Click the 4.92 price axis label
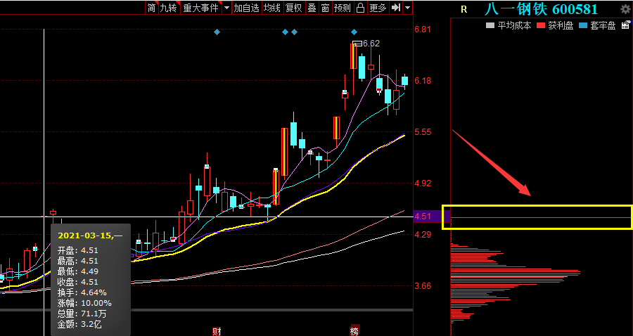633x336 pixels. pyautogui.click(x=423, y=183)
